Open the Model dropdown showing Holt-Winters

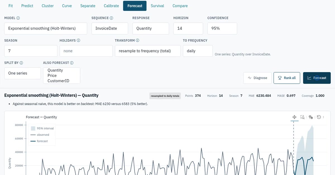pos(46,28)
